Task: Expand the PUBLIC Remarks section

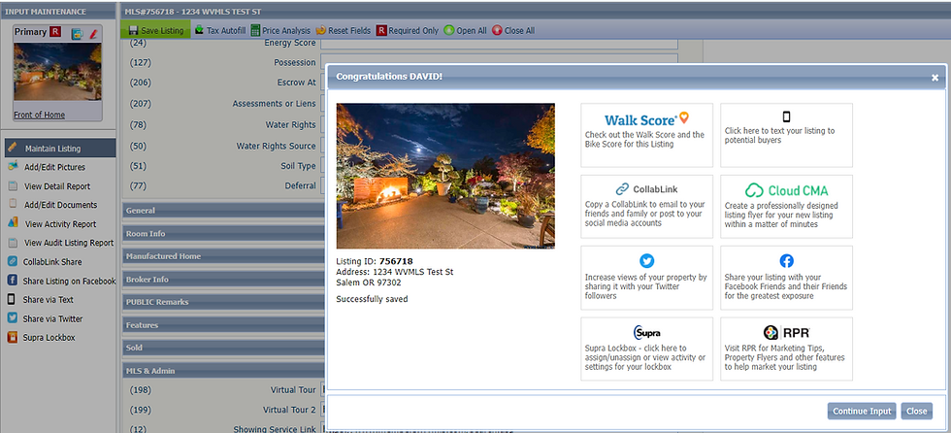Action: pyautogui.click(x=224, y=302)
